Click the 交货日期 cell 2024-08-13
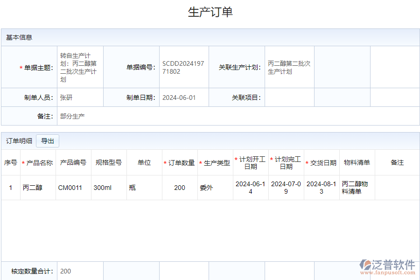 322,188
